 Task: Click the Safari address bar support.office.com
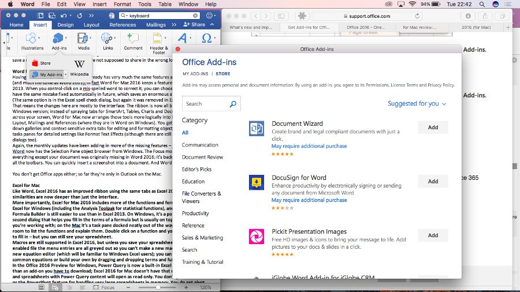coord(367,16)
